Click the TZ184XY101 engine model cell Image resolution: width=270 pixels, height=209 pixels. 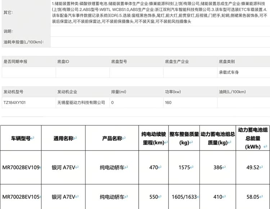point(15,103)
